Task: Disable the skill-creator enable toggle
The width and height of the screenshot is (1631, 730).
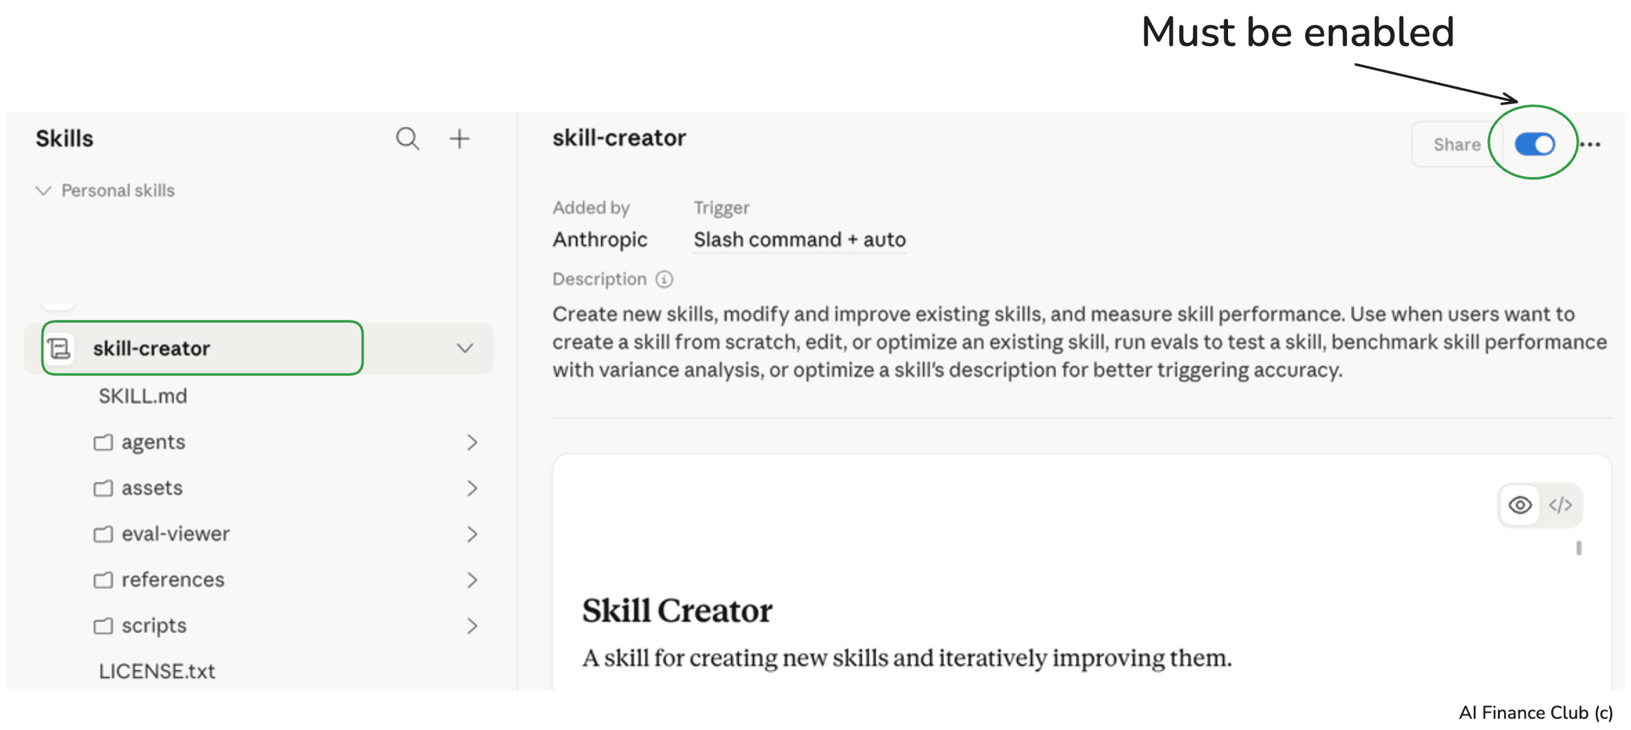Action: (1534, 144)
